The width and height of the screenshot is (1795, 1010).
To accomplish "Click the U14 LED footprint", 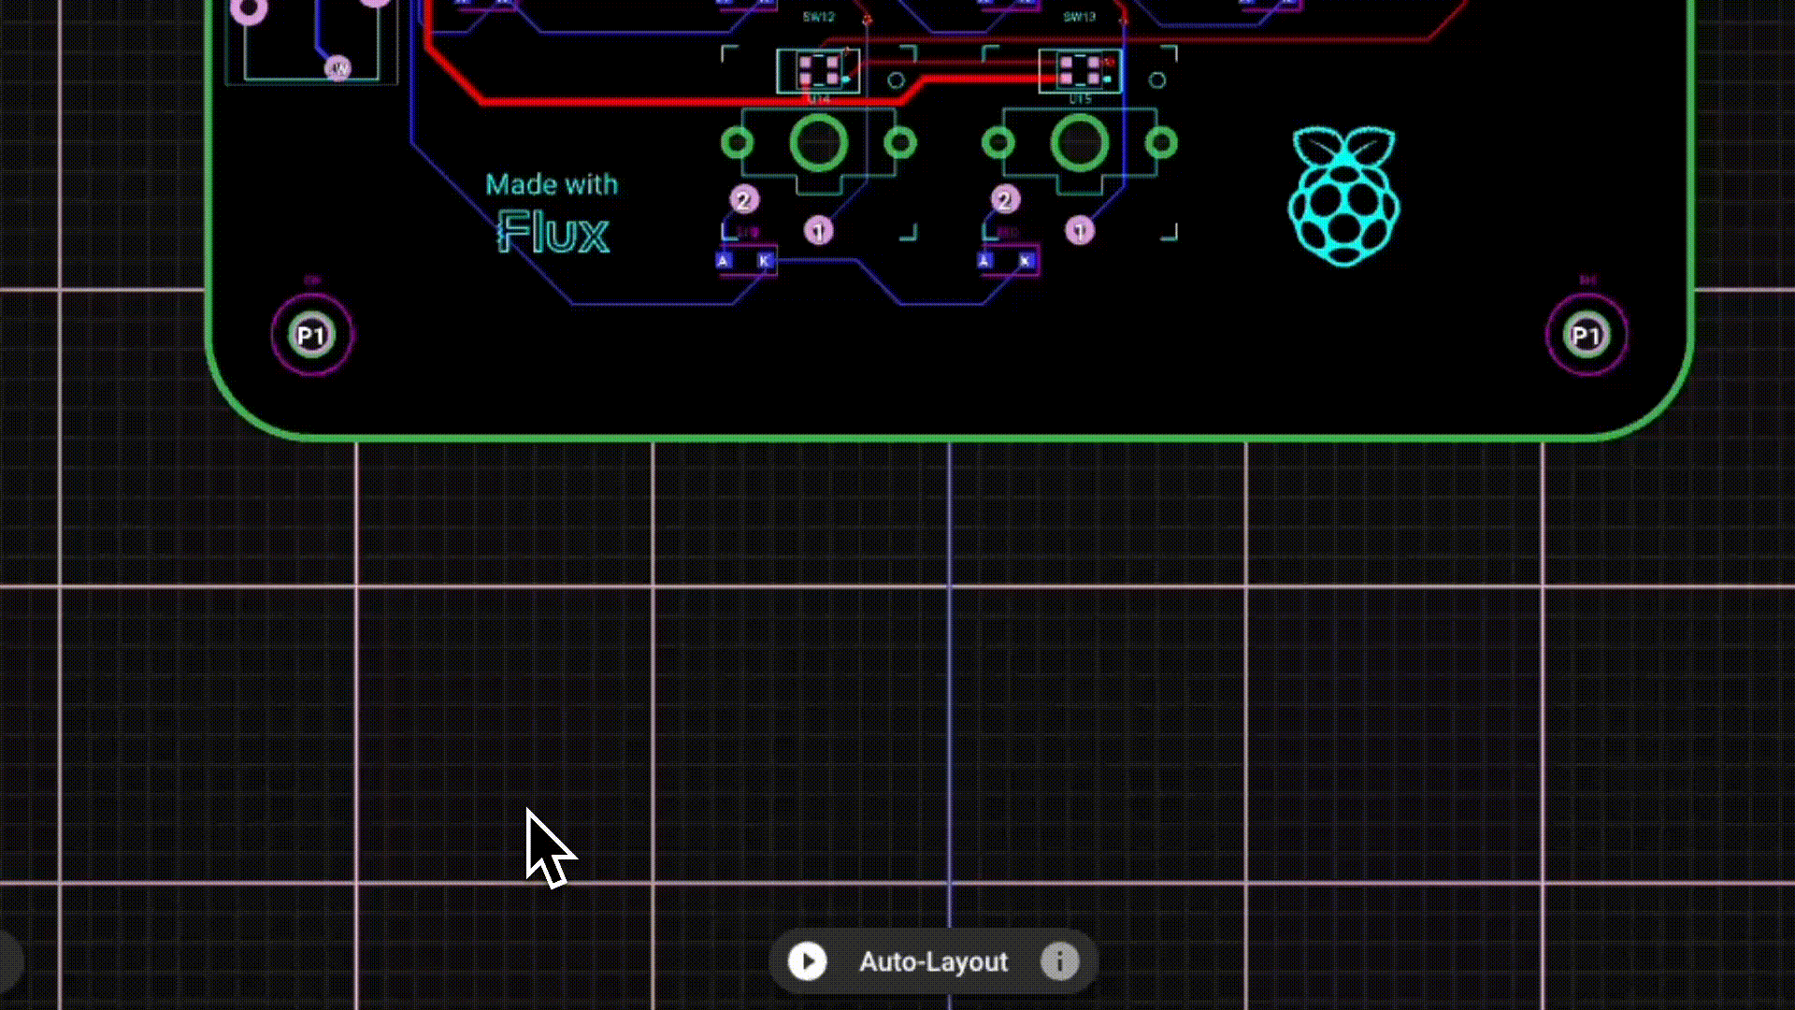I will 818,68.
